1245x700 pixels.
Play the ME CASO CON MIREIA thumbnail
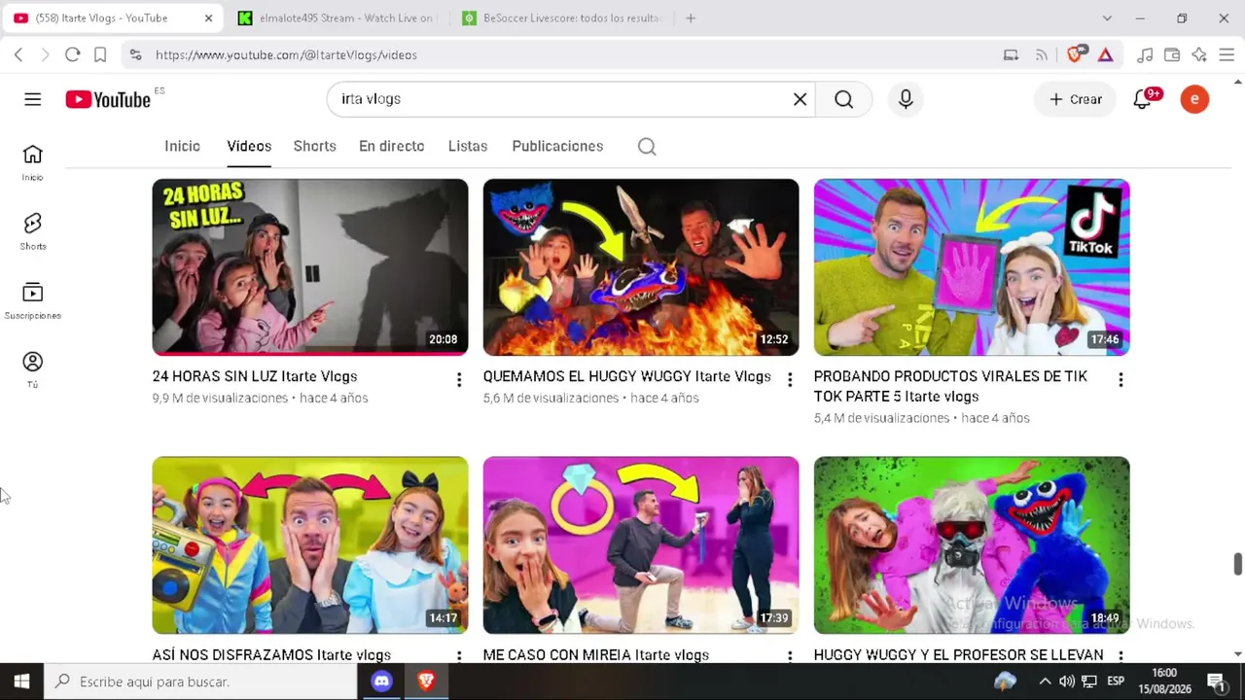[x=641, y=545]
